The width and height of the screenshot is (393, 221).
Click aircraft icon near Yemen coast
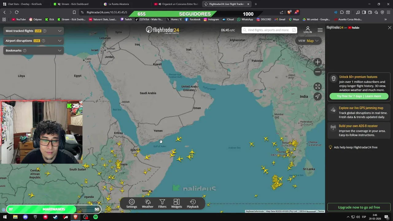(x=178, y=139)
